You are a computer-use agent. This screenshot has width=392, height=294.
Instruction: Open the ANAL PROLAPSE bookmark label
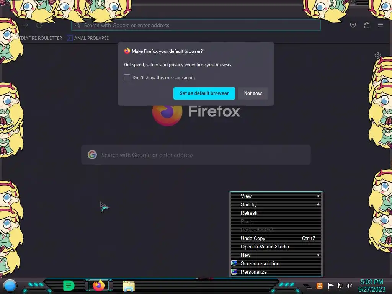click(91, 38)
